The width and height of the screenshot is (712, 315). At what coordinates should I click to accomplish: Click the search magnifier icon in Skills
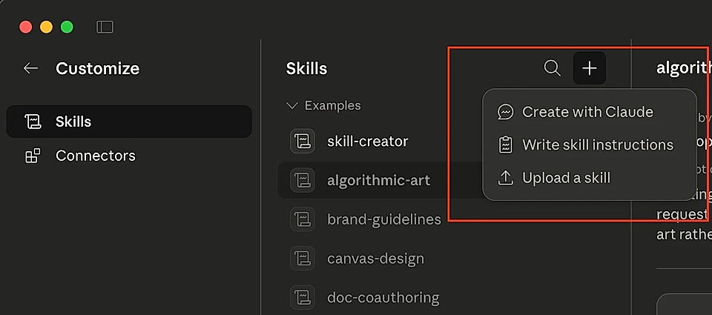552,68
